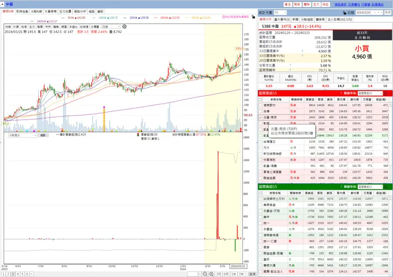The image size is (393, 277).
Task: Check the 中國信託 row checkbox
Action: [x=260, y=160]
